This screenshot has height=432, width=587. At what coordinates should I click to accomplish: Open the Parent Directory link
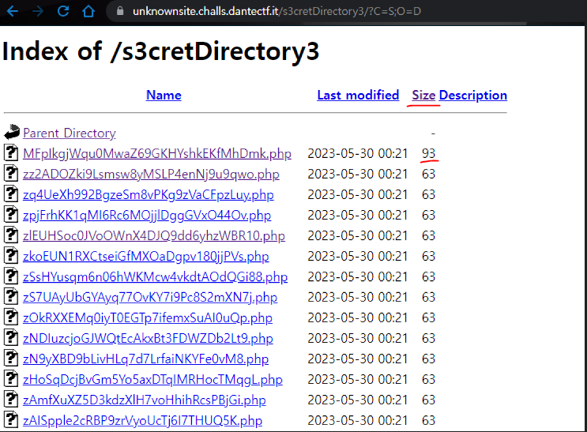tap(70, 133)
